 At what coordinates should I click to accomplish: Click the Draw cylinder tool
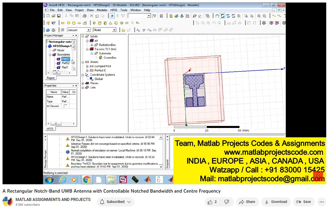click(x=99, y=23)
